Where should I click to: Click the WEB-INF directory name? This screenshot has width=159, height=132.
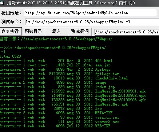103,126
